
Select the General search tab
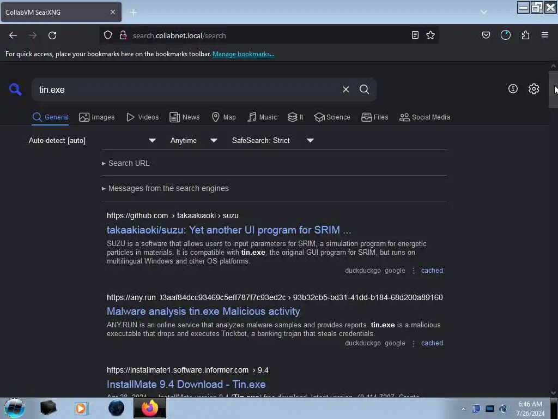(x=51, y=117)
